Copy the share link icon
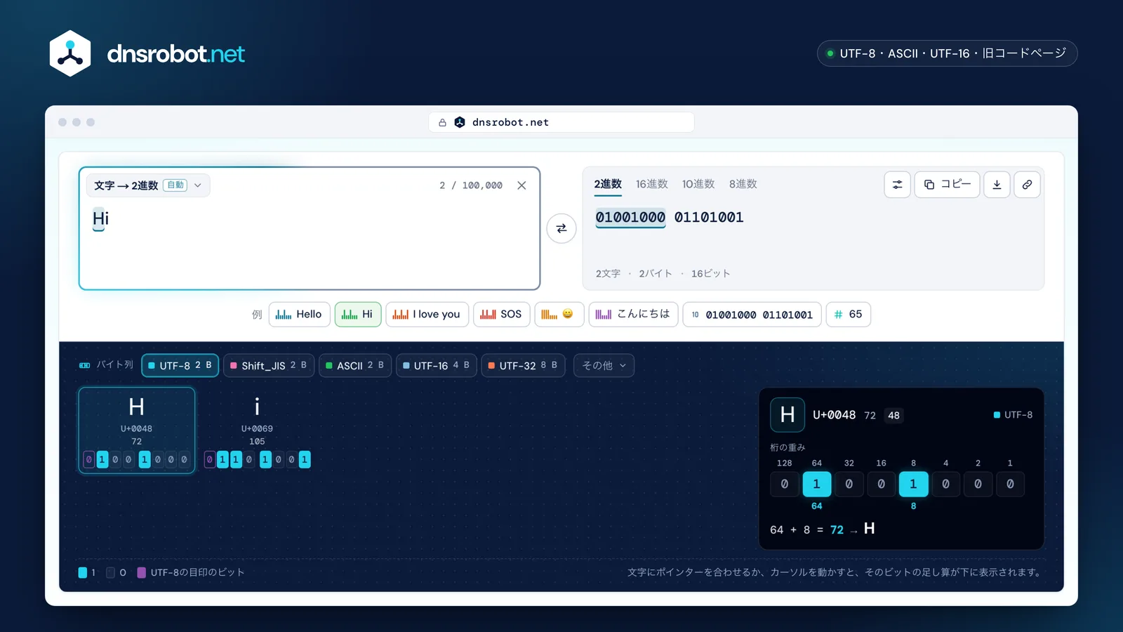The image size is (1123, 632). 1027,185
